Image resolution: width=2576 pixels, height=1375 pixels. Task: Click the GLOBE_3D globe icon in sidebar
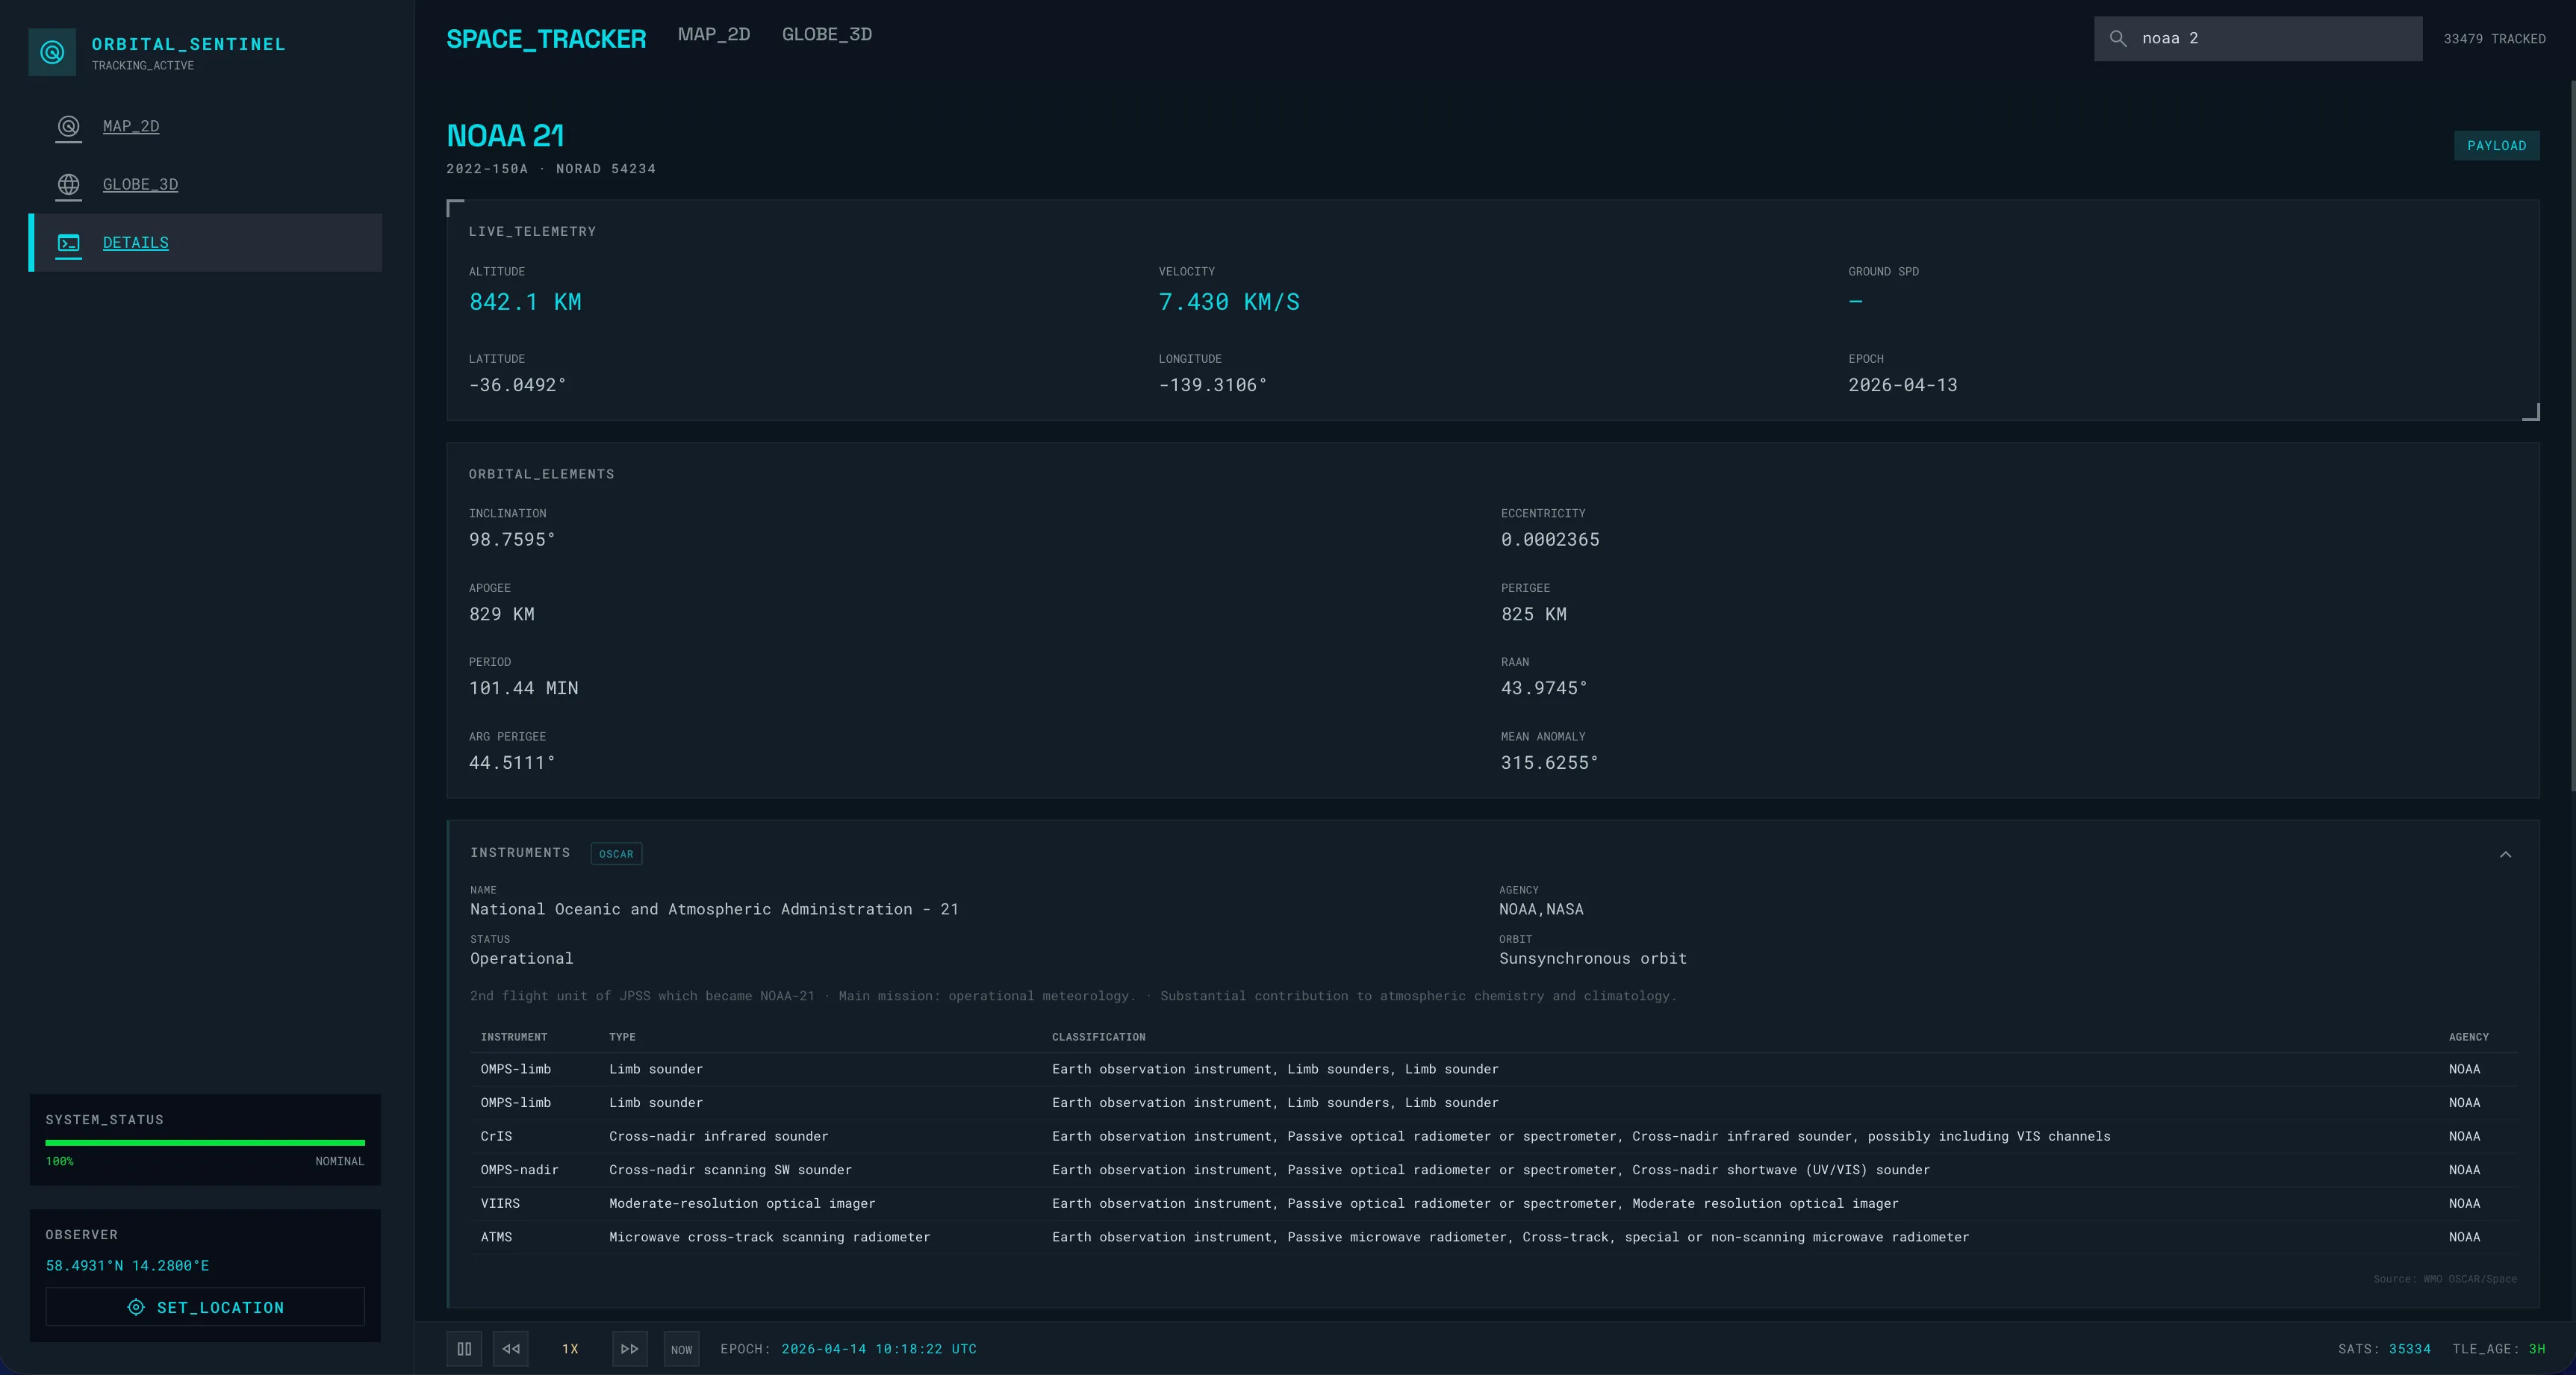[68, 184]
